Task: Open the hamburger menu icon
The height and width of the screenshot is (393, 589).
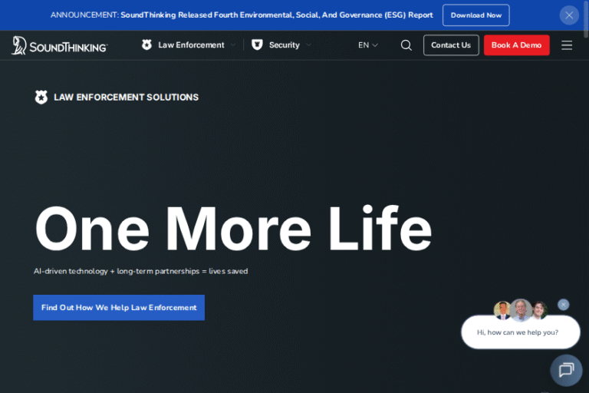Action: point(567,45)
